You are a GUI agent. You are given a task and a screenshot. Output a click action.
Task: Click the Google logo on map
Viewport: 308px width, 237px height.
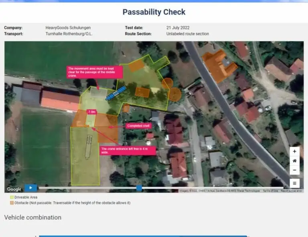[x=14, y=189]
